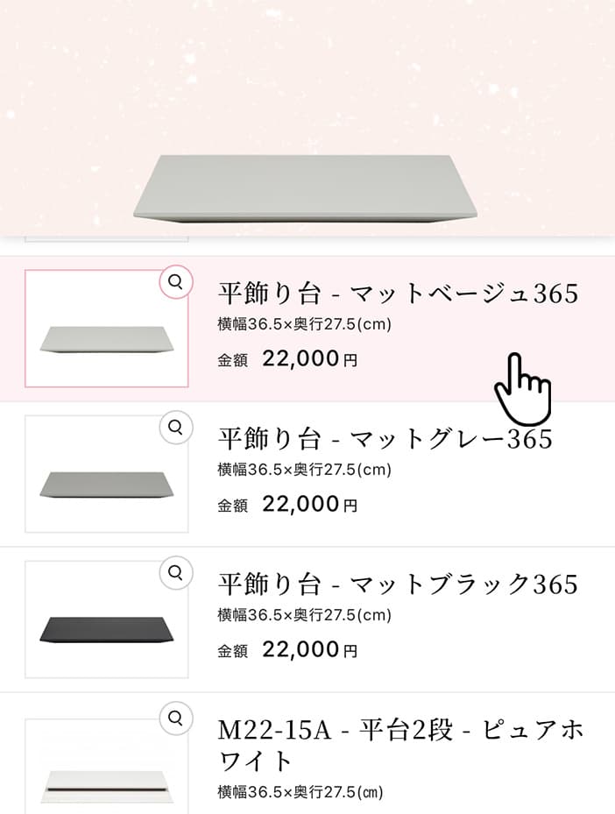Select the 平飾り台 - マットブラック365 title
The image size is (615, 814).
tap(398, 584)
